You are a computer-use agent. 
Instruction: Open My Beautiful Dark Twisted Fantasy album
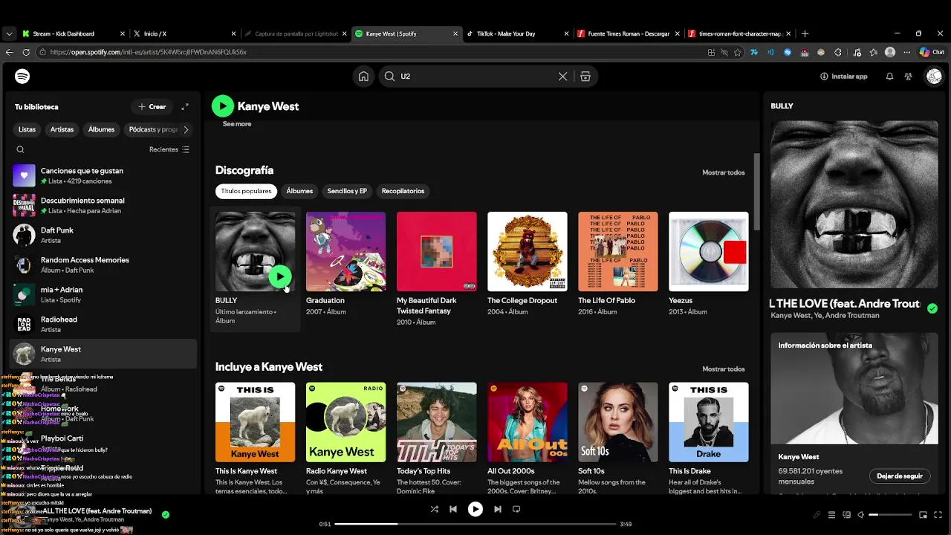(436, 251)
